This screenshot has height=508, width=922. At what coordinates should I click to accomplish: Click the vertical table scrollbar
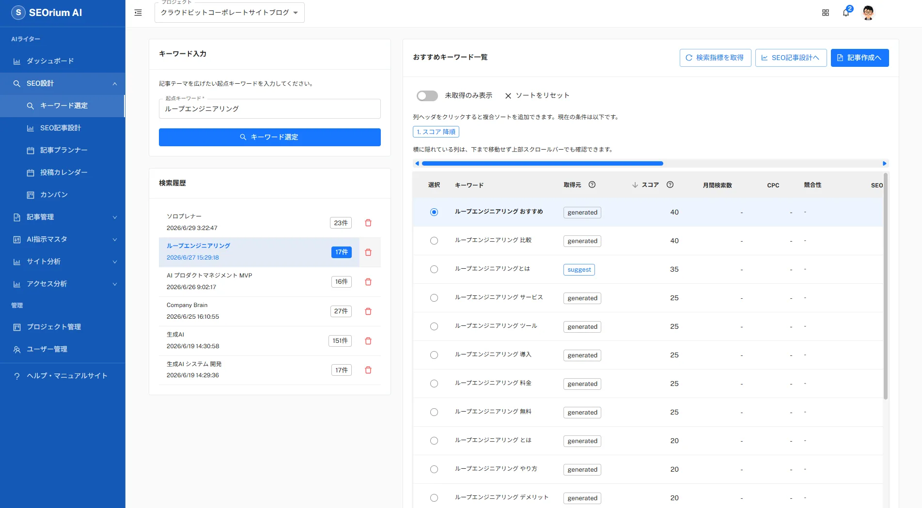886,286
